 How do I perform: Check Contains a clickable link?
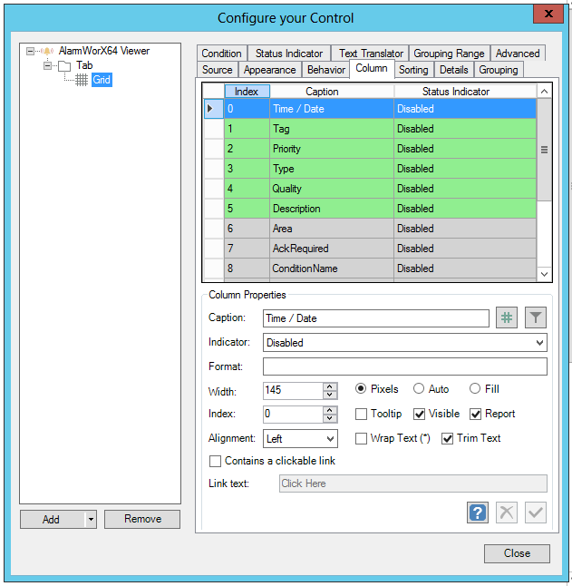pyautogui.click(x=215, y=461)
